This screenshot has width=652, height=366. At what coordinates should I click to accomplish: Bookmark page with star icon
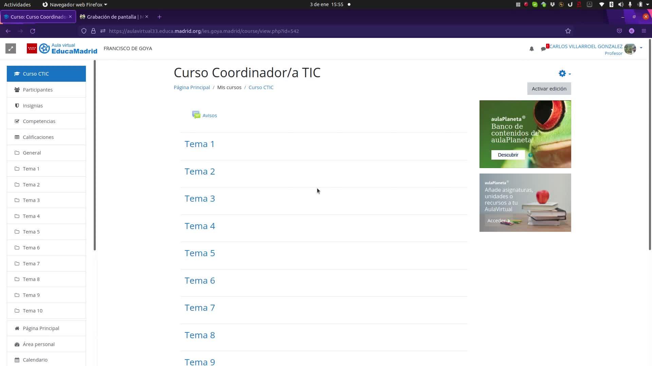click(568, 31)
